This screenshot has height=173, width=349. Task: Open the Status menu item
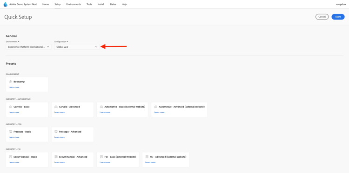pyautogui.click(x=113, y=4)
